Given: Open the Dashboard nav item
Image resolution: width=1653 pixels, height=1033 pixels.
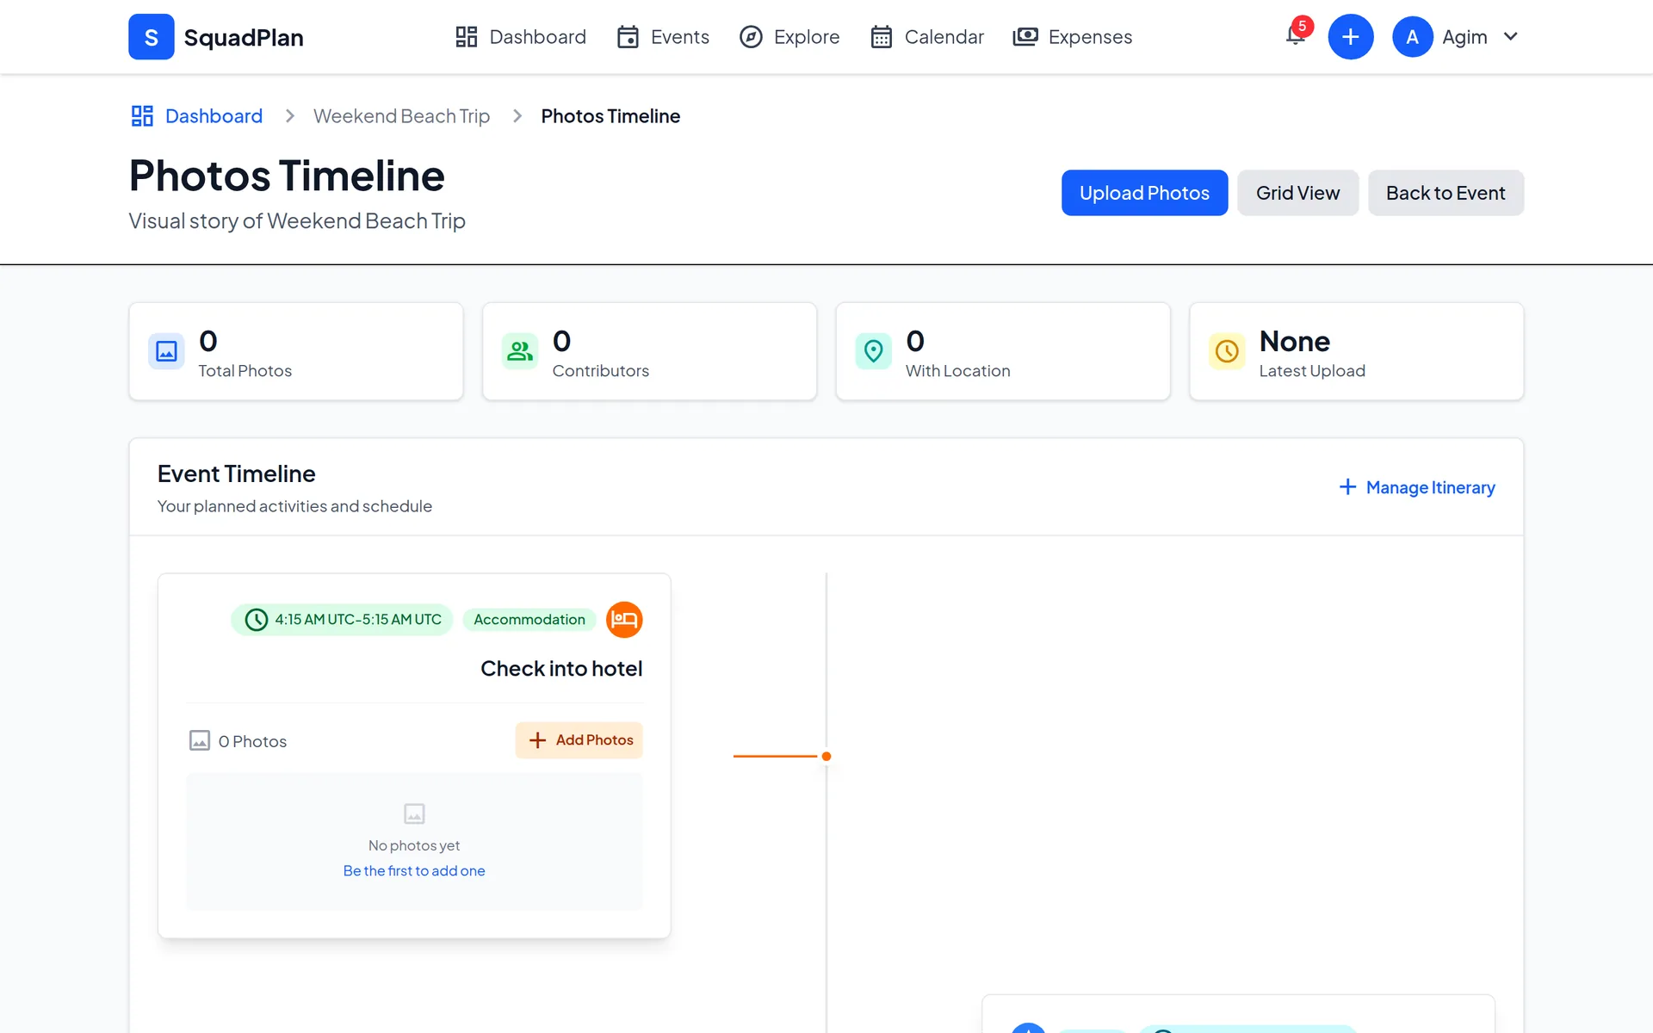Looking at the screenshot, I should [521, 37].
